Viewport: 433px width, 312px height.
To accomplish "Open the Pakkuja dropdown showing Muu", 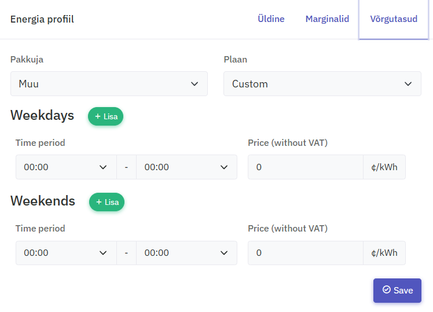I will point(109,84).
